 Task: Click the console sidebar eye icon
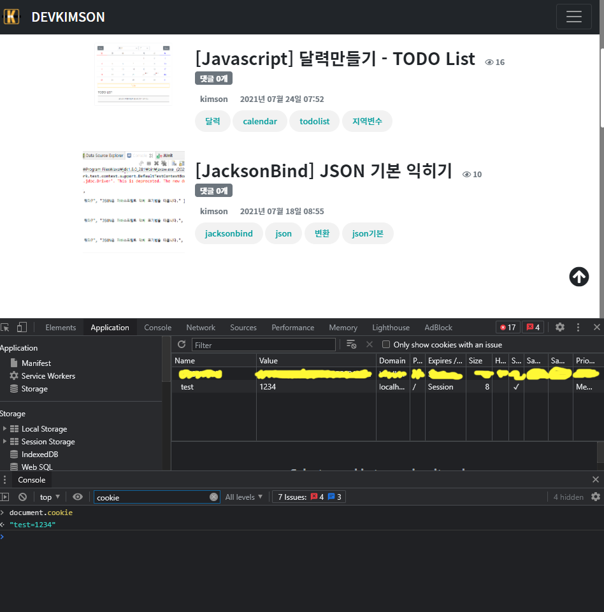[77, 497]
